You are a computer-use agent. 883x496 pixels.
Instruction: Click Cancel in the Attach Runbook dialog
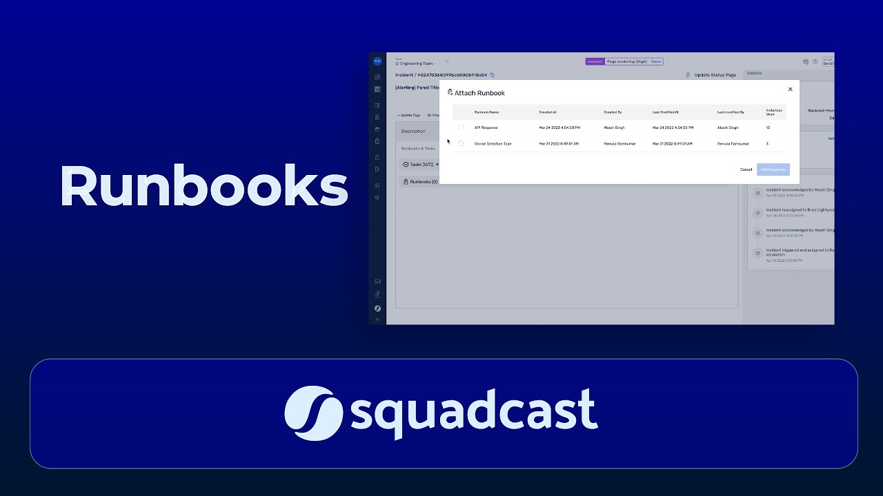(x=746, y=169)
